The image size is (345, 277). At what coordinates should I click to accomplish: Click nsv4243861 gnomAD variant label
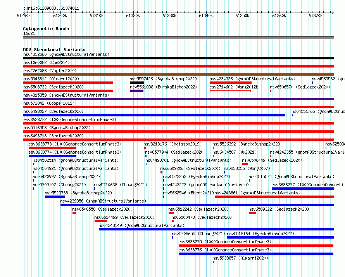click(257, 193)
